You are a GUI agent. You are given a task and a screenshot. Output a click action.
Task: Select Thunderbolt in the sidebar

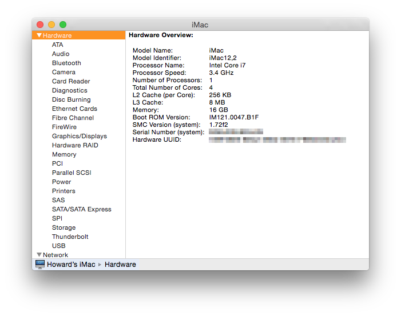[70, 237]
